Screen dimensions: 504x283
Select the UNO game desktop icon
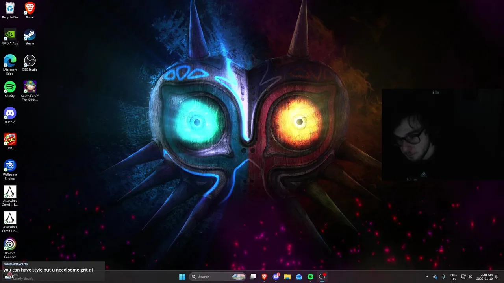[x=10, y=141]
